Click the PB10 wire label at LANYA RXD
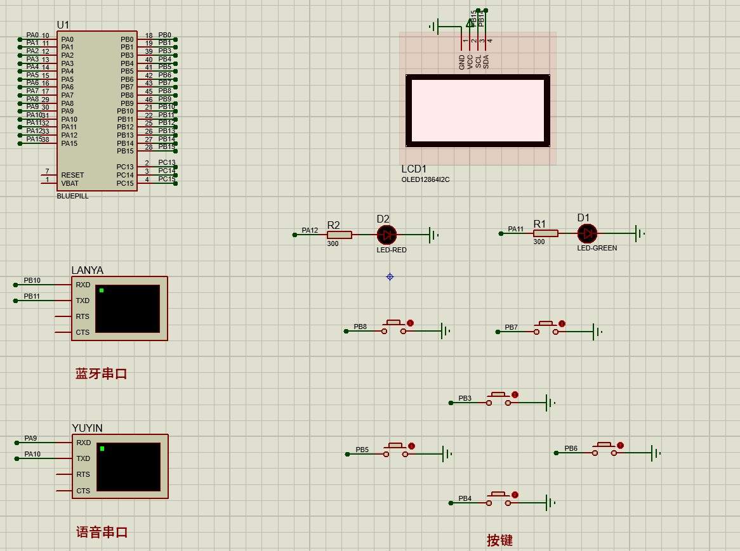Screen dimensions: 740x551 click(32, 280)
